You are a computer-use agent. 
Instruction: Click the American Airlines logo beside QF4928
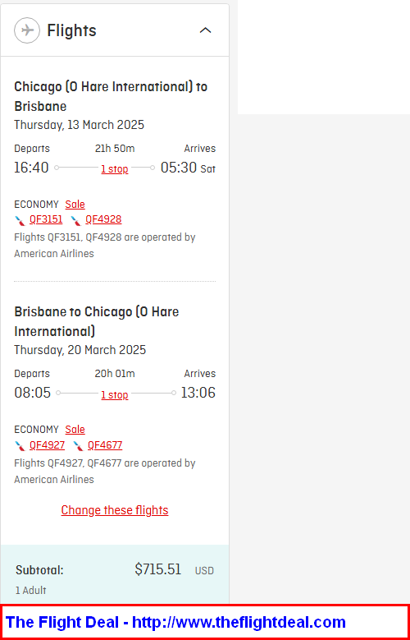[x=75, y=220]
